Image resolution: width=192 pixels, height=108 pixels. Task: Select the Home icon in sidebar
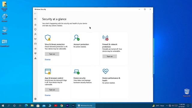tap(35, 25)
